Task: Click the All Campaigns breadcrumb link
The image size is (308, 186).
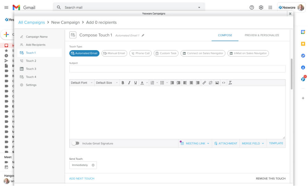Action: pyautogui.click(x=32, y=22)
